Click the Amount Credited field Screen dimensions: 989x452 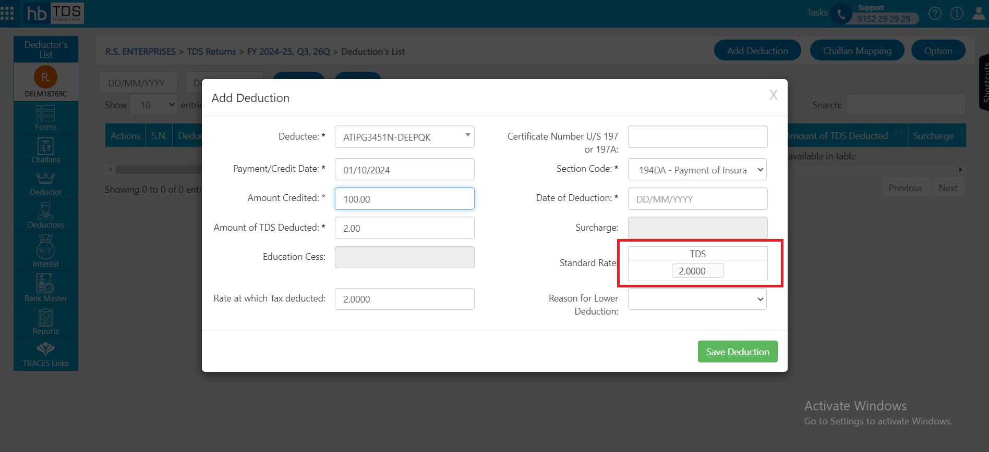tap(405, 199)
